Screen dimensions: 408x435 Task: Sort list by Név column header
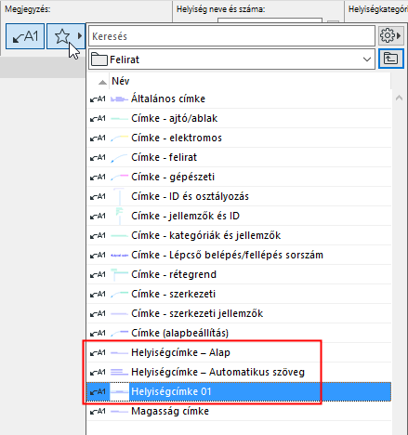pyautogui.click(x=250, y=81)
